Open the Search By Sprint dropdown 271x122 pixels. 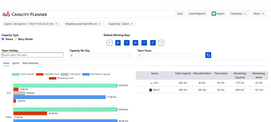coord(121,24)
